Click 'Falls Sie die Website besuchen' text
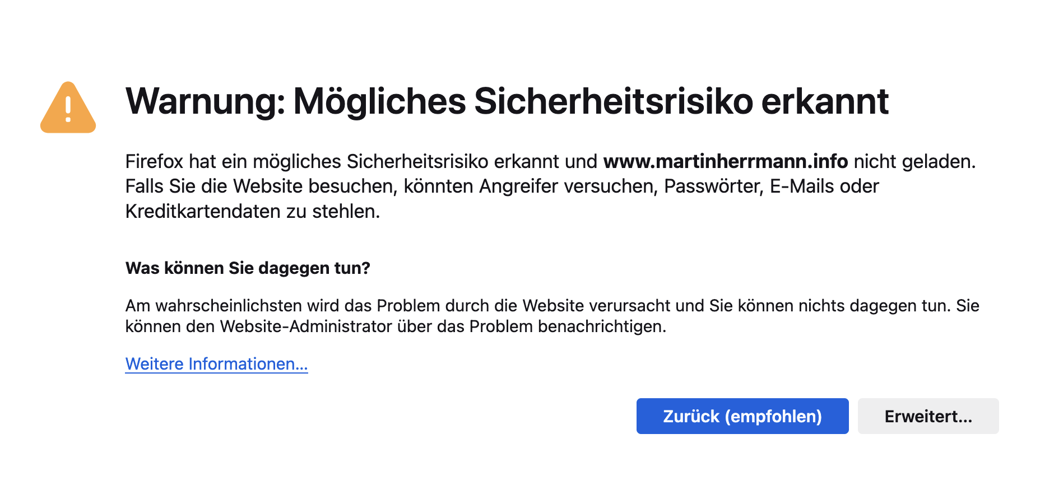The image size is (1040, 485). pos(261,186)
